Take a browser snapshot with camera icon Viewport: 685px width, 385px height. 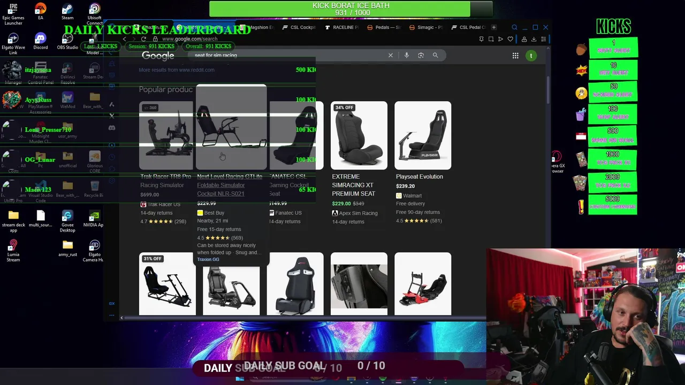pyautogui.click(x=491, y=39)
